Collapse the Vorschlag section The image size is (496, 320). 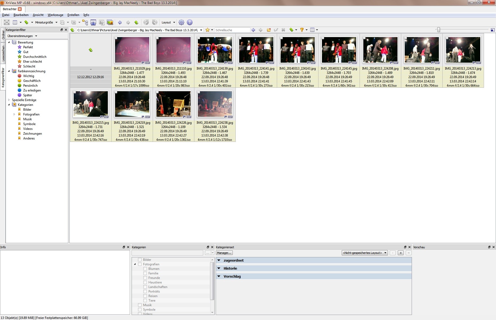(219, 276)
